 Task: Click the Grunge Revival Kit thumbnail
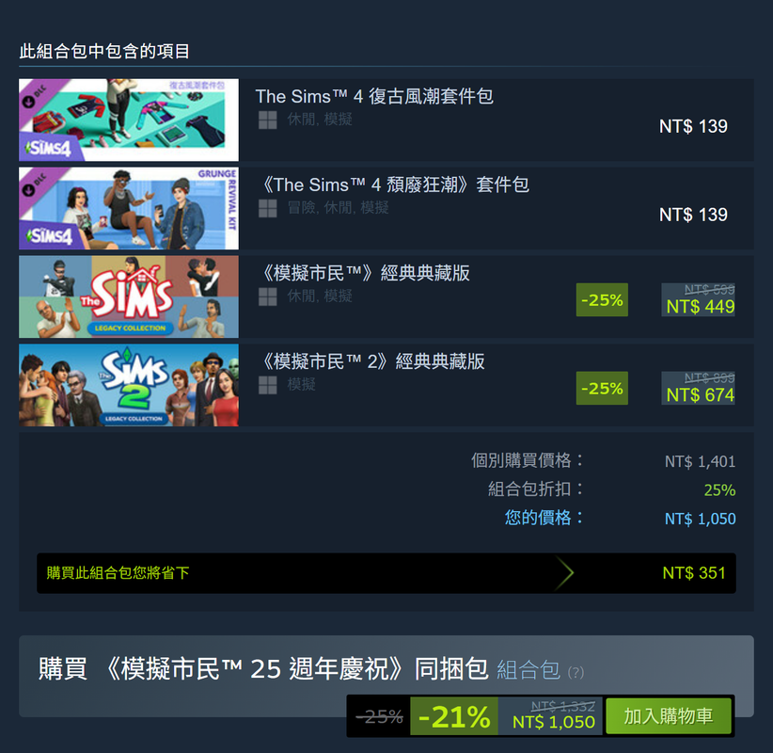tap(129, 208)
